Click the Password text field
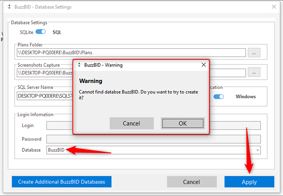The width and height of the screenshot is (283, 196). (153, 139)
